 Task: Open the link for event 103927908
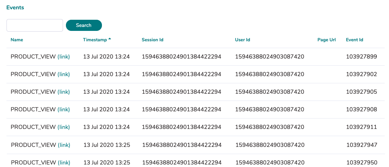click(x=64, y=109)
